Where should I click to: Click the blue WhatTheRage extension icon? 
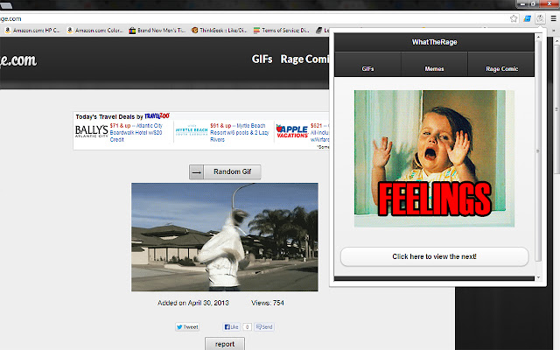(x=528, y=17)
